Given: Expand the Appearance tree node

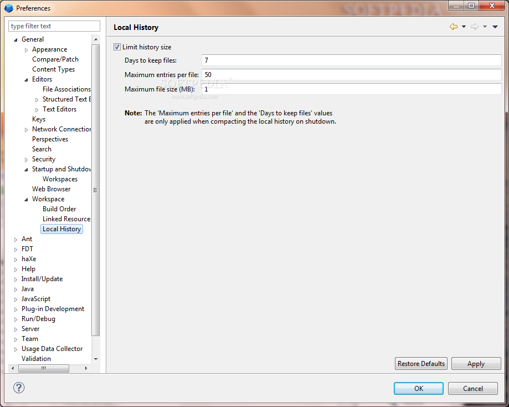Looking at the screenshot, I should coord(26,50).
